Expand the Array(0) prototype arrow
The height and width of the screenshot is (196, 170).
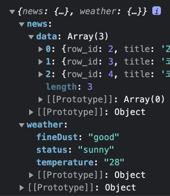(41, 100)
